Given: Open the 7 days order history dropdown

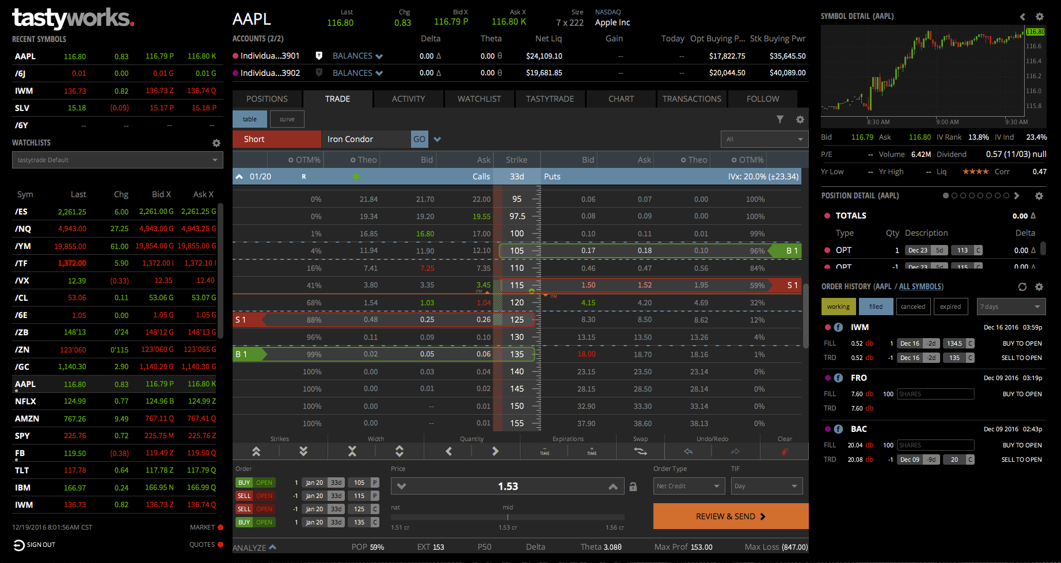Looking at the screenshot, I should coord(1011,307).
